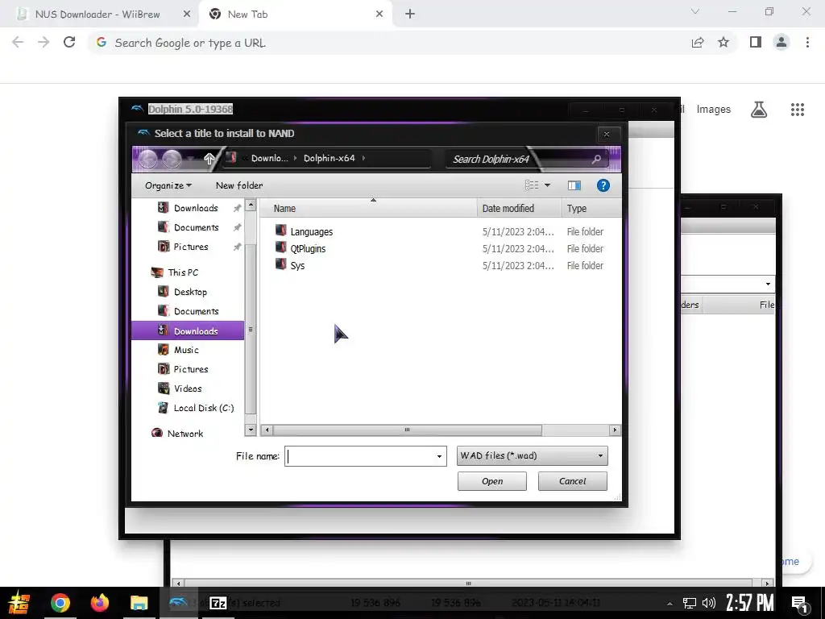The height and width of the screenshot is (619, 825).
Task: Select the Sys folder
Action: (x=297, y=265)
